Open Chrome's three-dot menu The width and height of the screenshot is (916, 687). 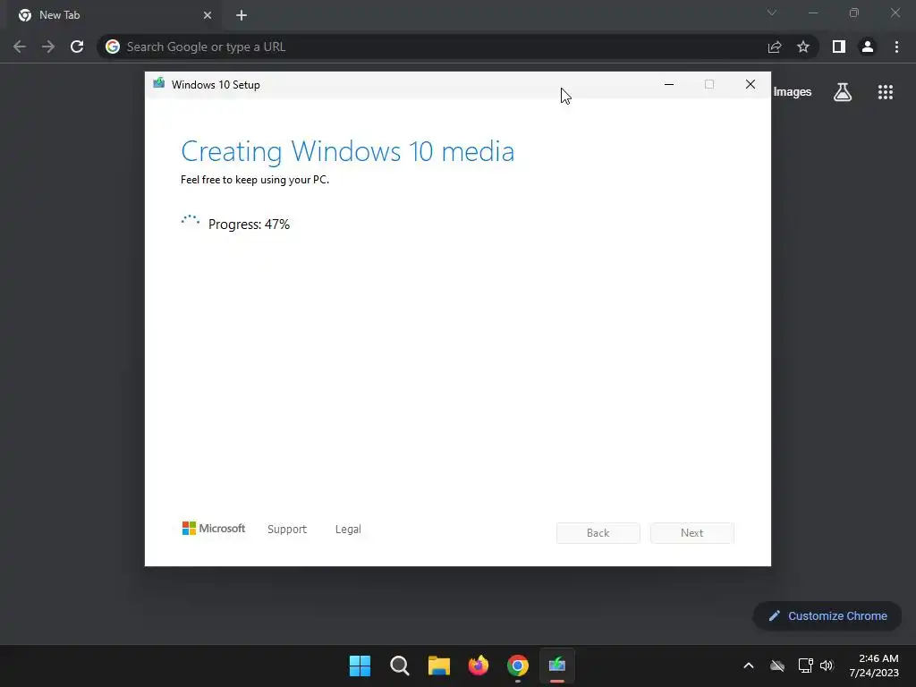point(896,47)
